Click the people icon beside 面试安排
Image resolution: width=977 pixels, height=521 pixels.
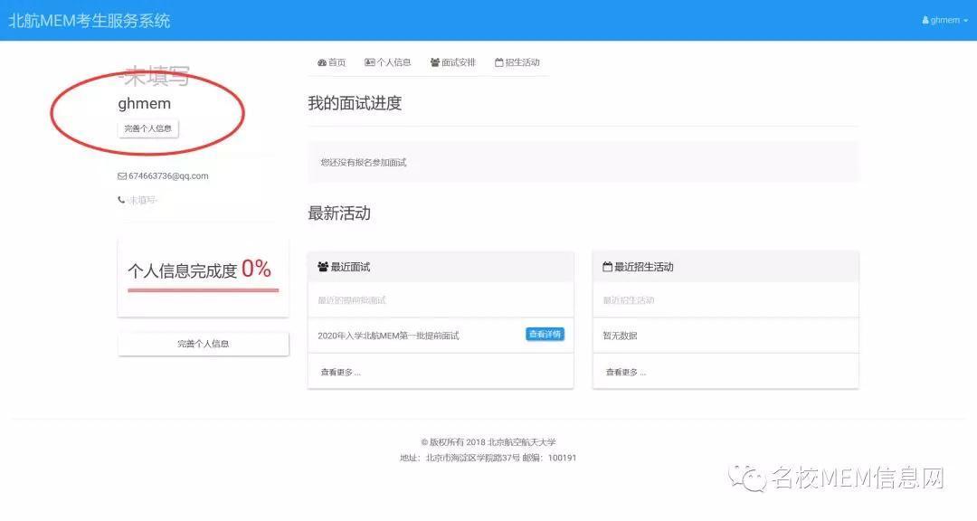tap(435, 62)
